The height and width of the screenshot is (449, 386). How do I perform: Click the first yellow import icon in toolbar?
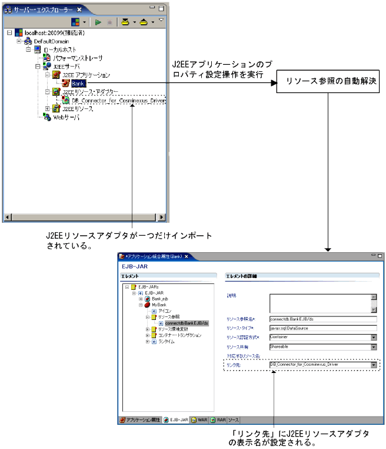125,22
